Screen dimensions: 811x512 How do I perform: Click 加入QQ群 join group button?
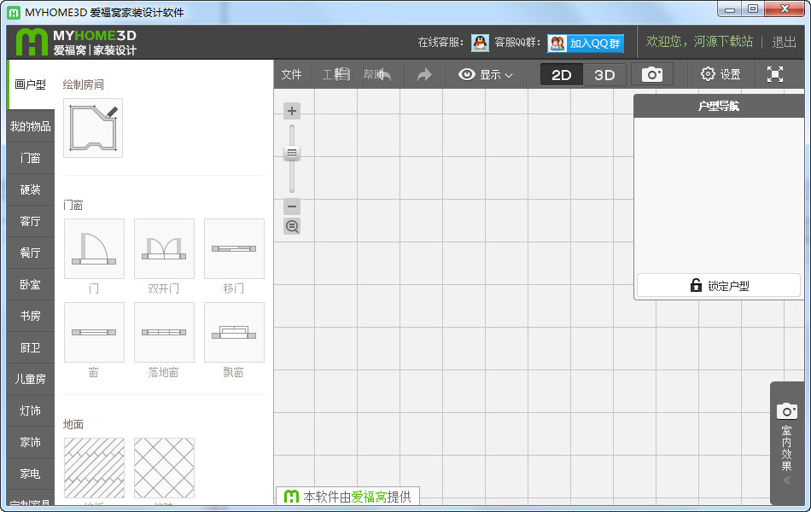[586, 43]
